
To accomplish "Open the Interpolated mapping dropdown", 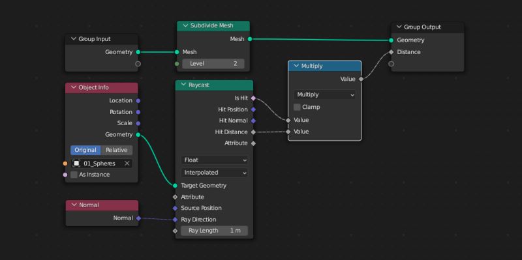I will [215, 173].
